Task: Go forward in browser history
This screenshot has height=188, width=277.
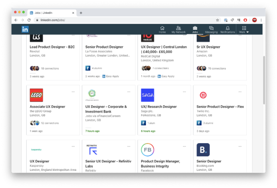Action: (23, 20)
